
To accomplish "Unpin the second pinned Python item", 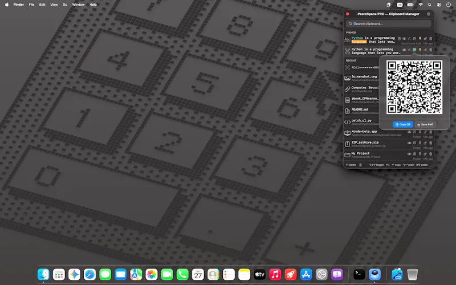I will [x=420, y=50].
